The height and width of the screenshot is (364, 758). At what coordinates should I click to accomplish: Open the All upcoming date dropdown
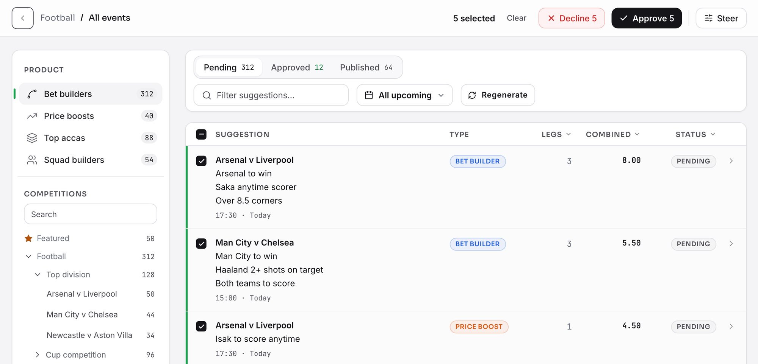(404, 95)
